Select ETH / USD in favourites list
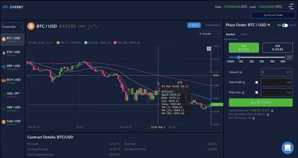Viewport: 298px width, 158px height. 13,53
